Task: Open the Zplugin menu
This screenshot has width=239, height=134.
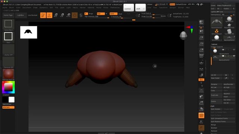Action: pyautogui.click(x=173, y=7)
